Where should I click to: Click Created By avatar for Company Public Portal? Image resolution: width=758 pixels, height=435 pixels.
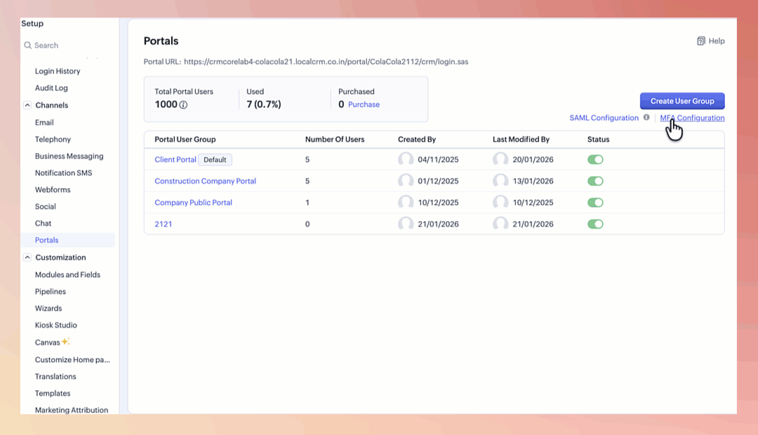click(406, 203)
